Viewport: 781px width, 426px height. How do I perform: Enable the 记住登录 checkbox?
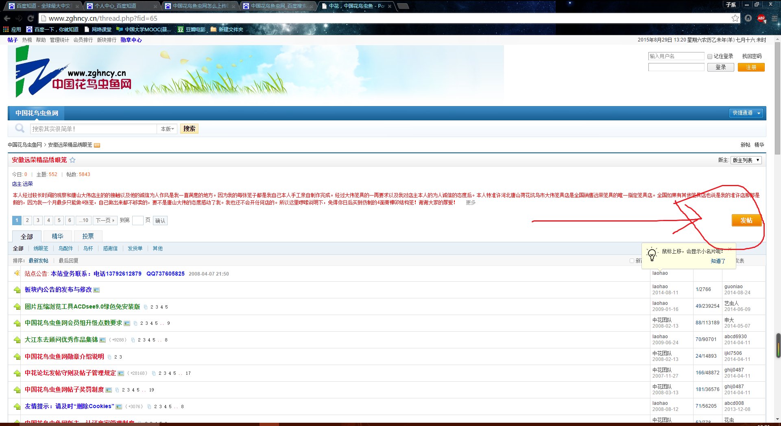710,57
